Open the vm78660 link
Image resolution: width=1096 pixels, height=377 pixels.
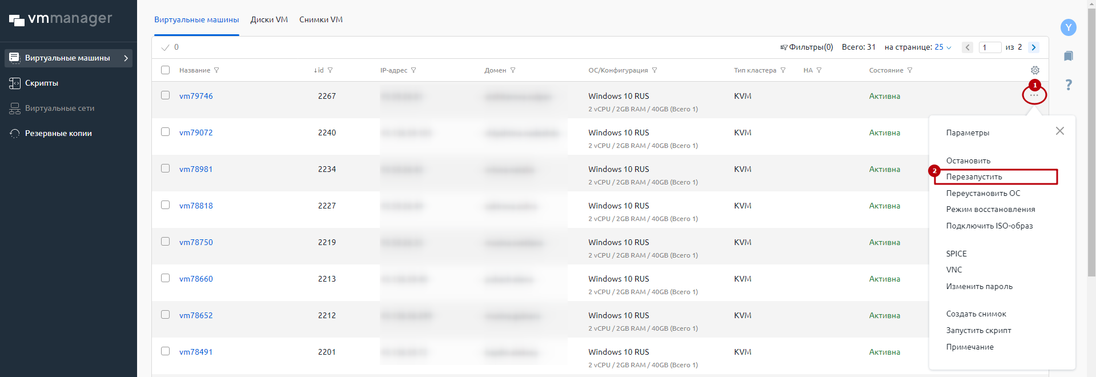coord(196,279)
